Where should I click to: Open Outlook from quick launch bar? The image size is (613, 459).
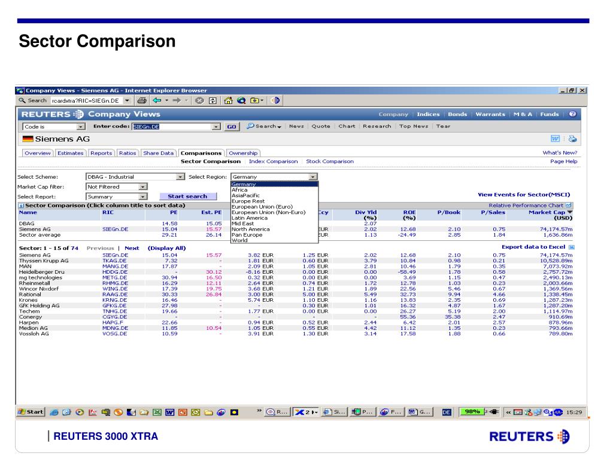(x=196, y=412)
